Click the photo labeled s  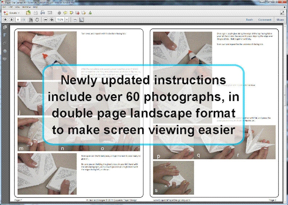click(x=173, y=178)
